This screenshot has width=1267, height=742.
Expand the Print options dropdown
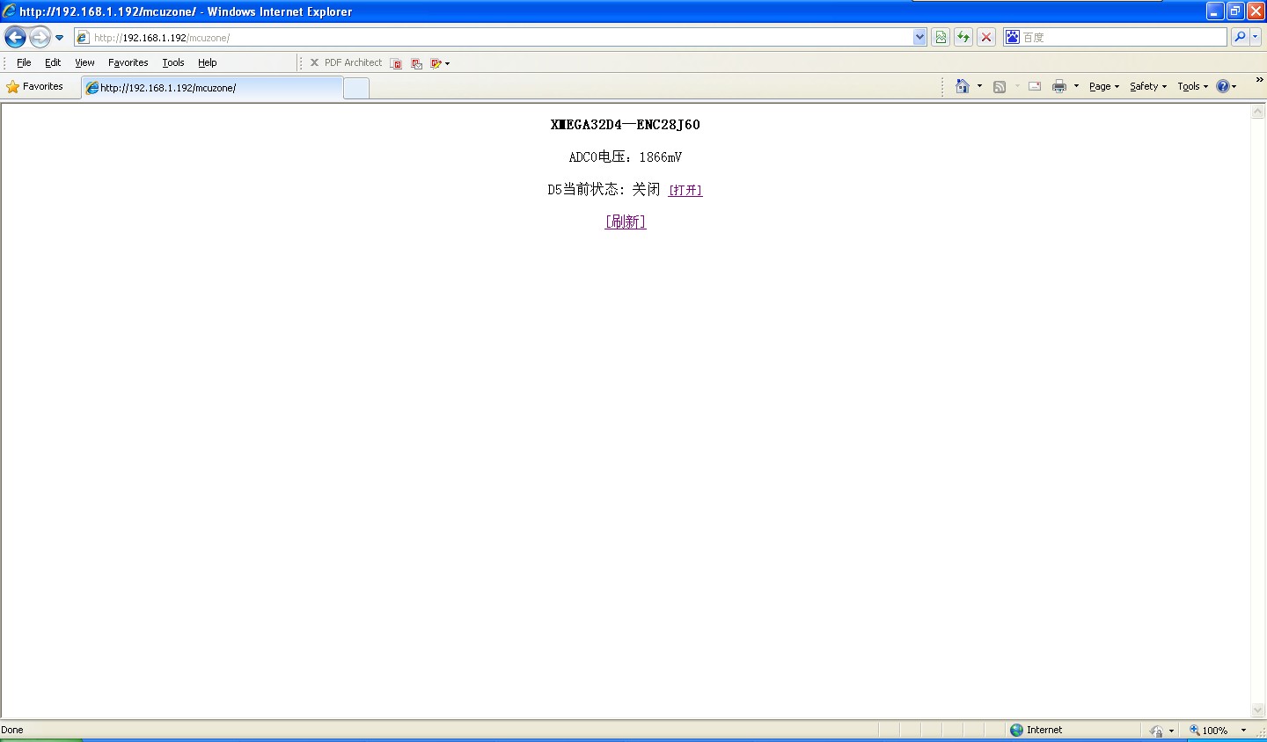coord(1076,86)
